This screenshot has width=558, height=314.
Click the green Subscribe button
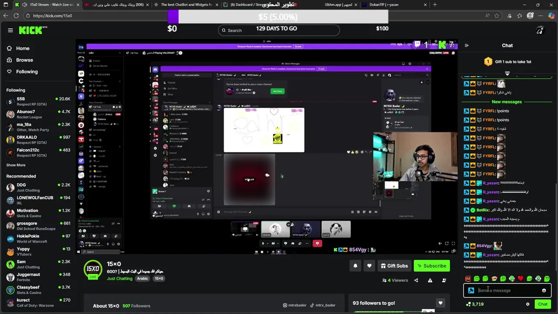[431, 266]
